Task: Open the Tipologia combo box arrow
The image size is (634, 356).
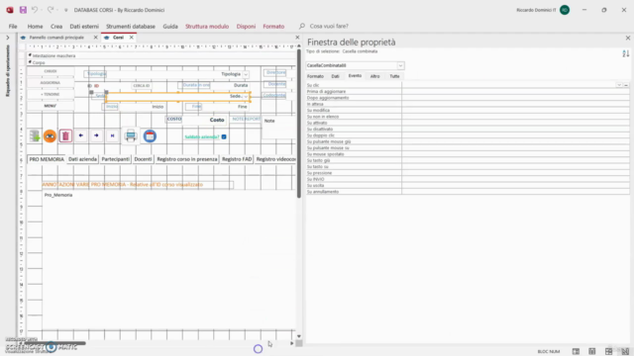Action: click(246, 74)
